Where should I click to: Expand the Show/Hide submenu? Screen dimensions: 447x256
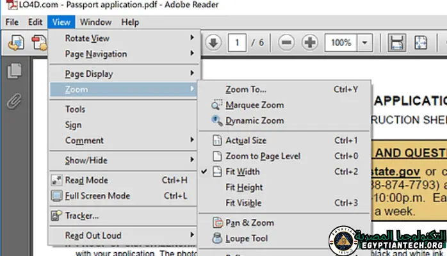click(123, 161)
